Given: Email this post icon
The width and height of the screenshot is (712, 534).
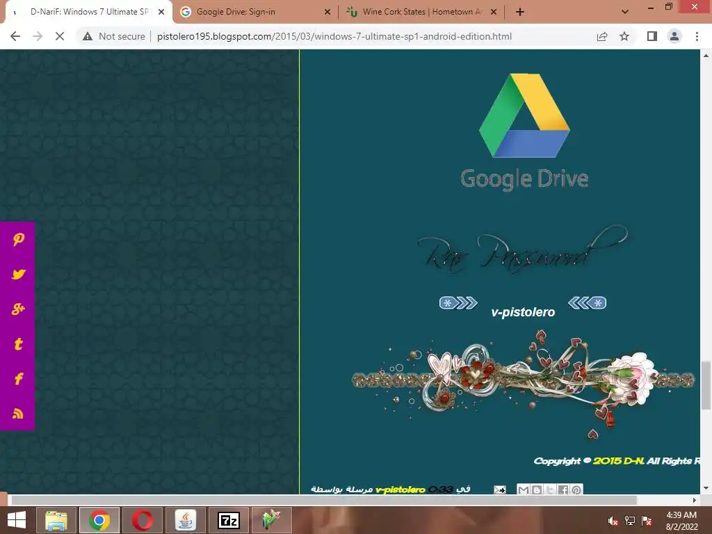Looking at the screenshot, I should (x=499, y=489).
